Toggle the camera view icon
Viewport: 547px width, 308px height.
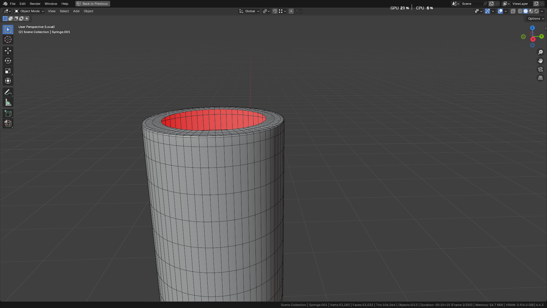point(540,69)
